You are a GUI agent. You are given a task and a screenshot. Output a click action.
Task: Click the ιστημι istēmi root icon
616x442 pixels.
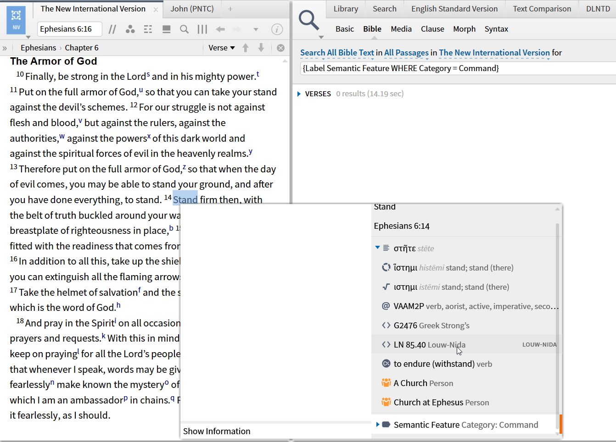[386, 287]
